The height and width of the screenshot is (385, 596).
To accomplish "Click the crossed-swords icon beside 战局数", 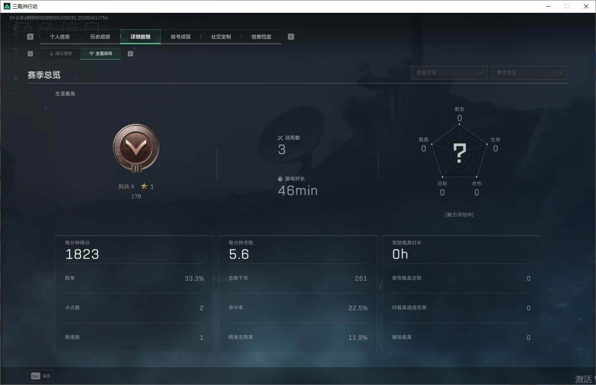I will [280, 138].
